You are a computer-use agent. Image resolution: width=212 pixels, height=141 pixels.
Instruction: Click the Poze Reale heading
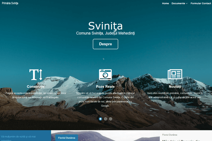tap(105, 86)
